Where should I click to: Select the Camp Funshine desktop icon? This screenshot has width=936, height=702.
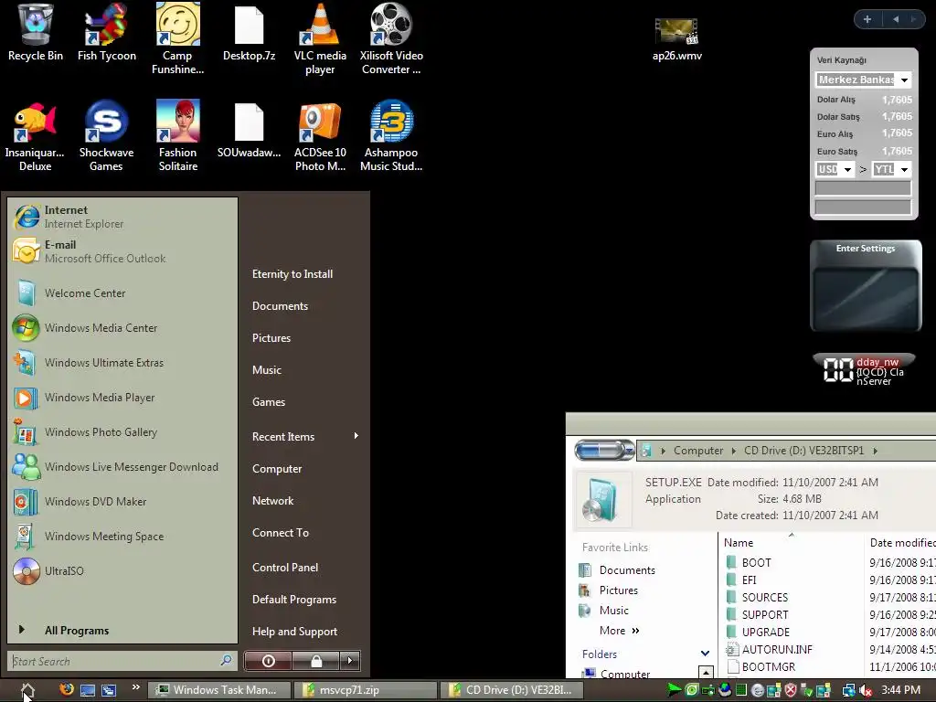coord(178,38)
